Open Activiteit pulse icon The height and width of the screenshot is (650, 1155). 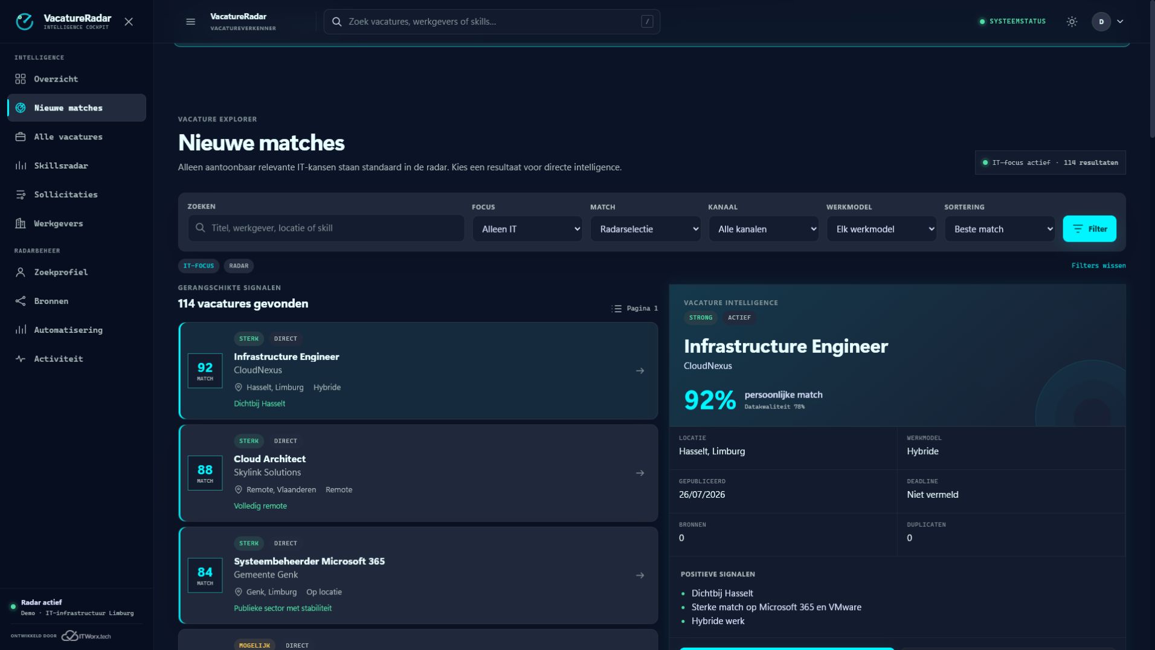[x=21, y=359]
